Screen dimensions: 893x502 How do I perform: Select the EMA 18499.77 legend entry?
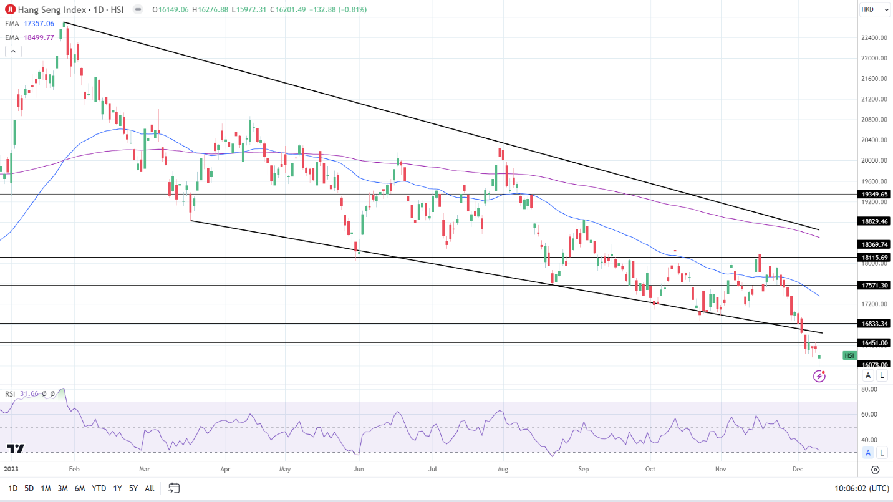[x=29, y=37]
